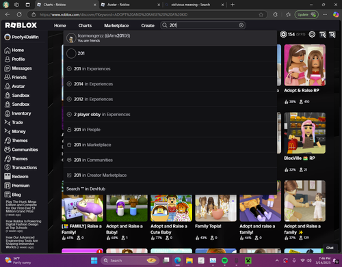Select '2012 in Experiences' suggestion
Screen dimensions: 342x267
tap(170, 99)
